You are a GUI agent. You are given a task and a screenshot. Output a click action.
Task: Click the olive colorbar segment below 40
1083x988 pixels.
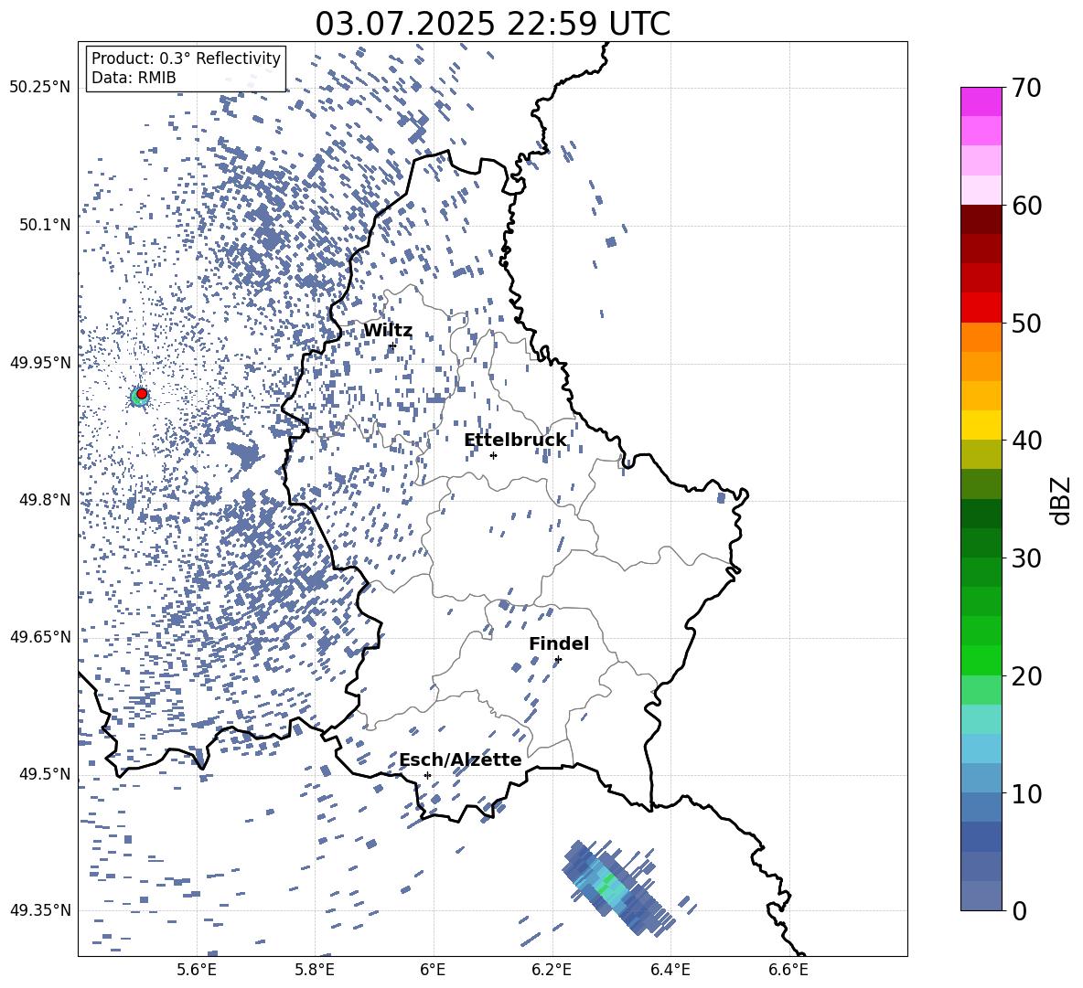[981, 454]
